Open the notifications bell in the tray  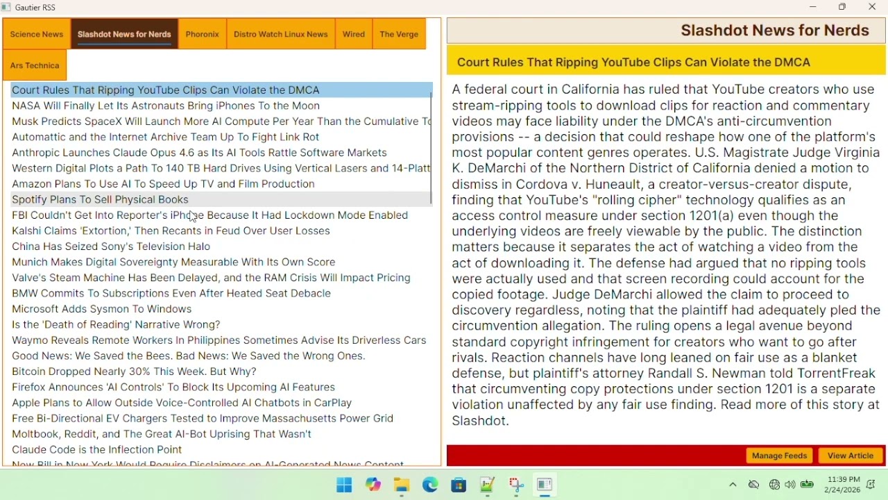[x=872, y=485]
